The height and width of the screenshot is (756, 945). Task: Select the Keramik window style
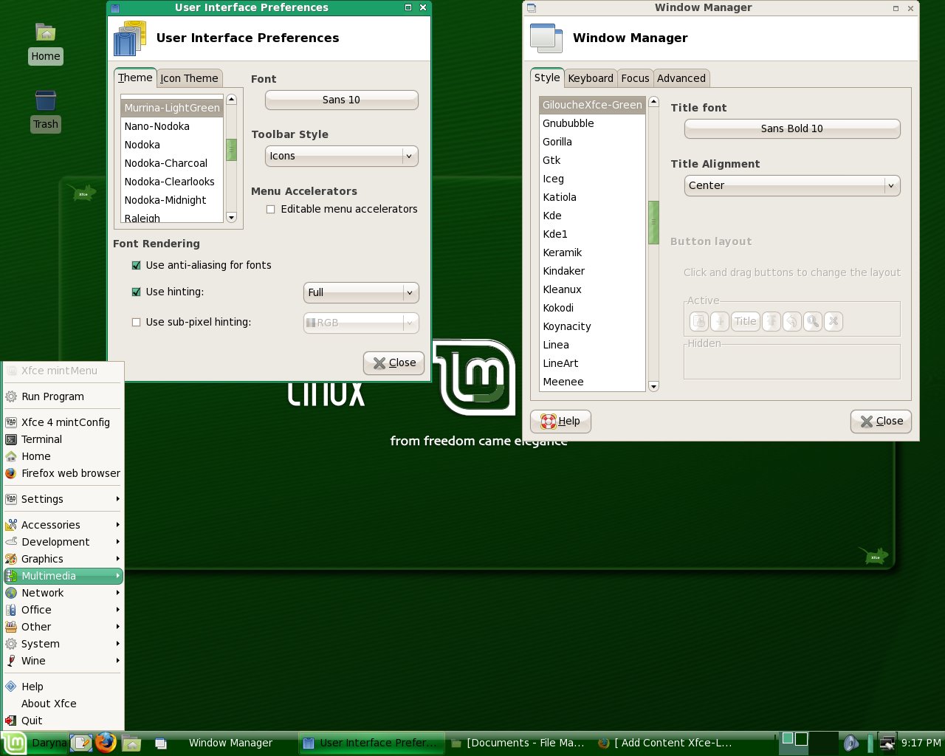[592, 252]
